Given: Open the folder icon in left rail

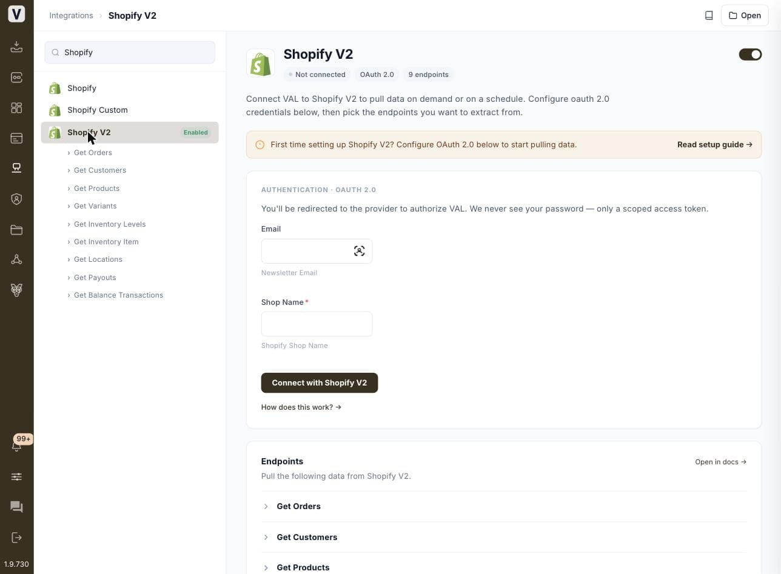Looking at the screenshot, I should pos(16,230).
